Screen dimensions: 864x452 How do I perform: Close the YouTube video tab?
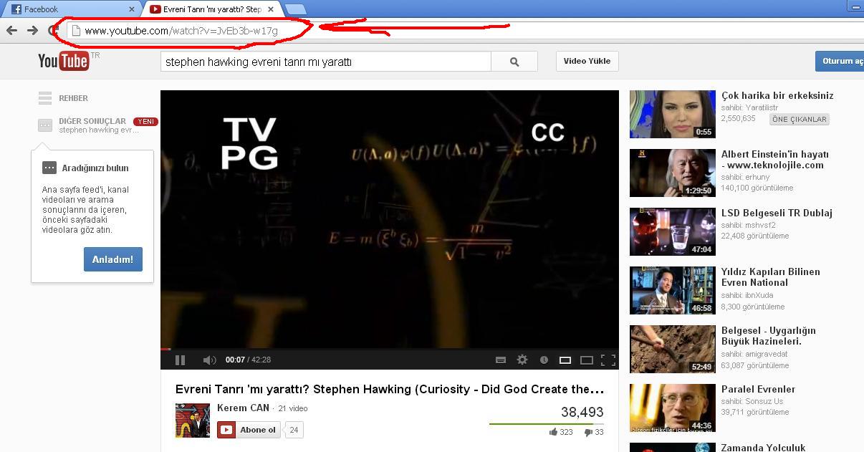[x=271, y=9]
